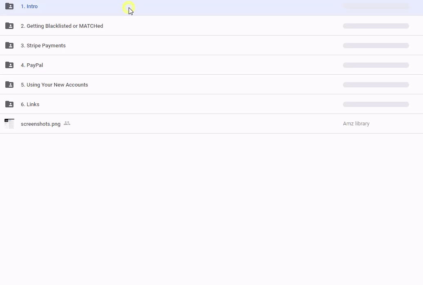Click the folder icon for Getting Blacklisted or MATCHed
Image resolution: width=423 pixels, height=285 pixels.
(x=9, y=26)
